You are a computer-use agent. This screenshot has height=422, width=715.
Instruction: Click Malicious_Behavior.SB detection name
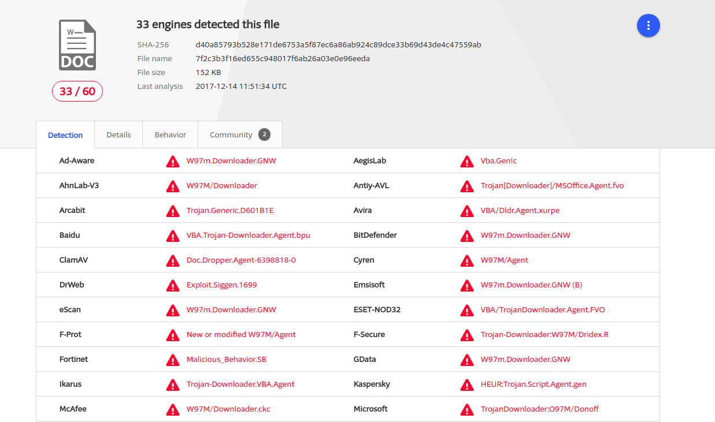(x=227, y=359)
